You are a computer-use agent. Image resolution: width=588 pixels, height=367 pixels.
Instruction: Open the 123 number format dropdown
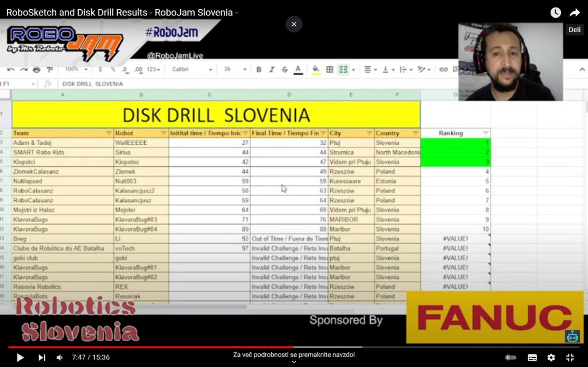point(153,69)
